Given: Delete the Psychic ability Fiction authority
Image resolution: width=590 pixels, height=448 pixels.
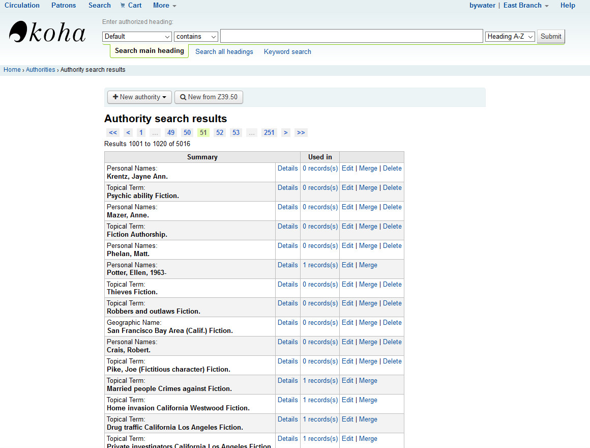Looking at the screenshot, I should click(392, 188).
